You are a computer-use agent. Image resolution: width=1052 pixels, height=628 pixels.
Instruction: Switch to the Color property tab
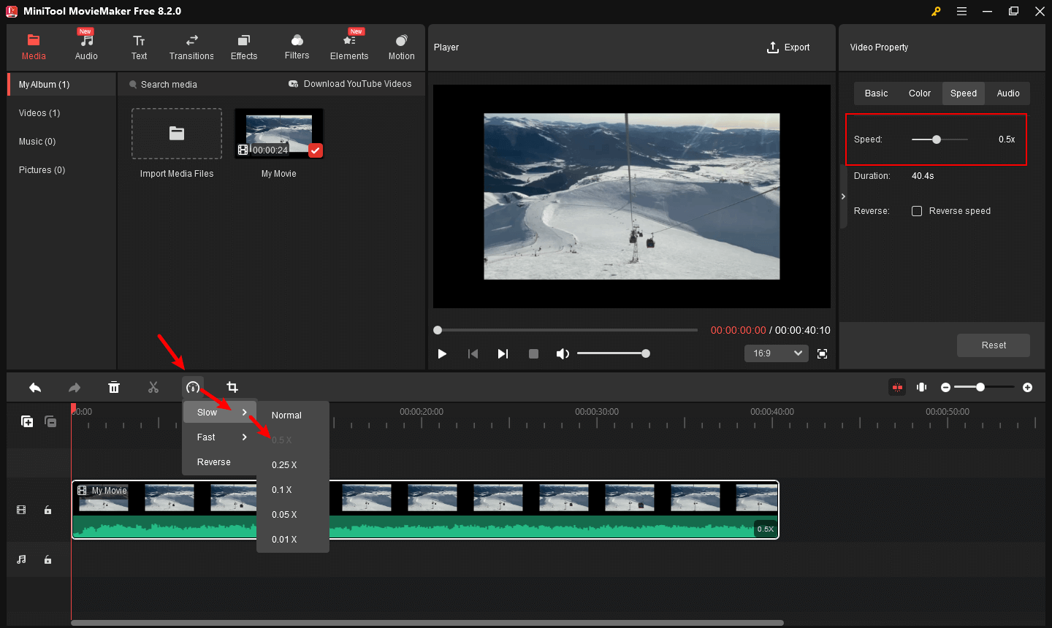[920, 93]
